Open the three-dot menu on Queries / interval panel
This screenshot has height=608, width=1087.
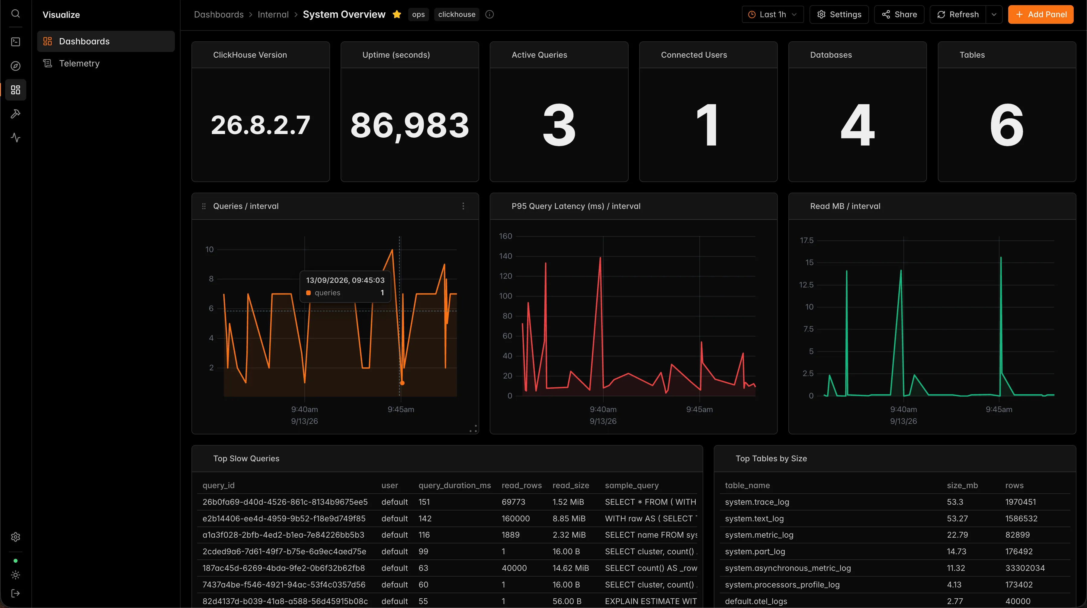click(x=463, y=206)
